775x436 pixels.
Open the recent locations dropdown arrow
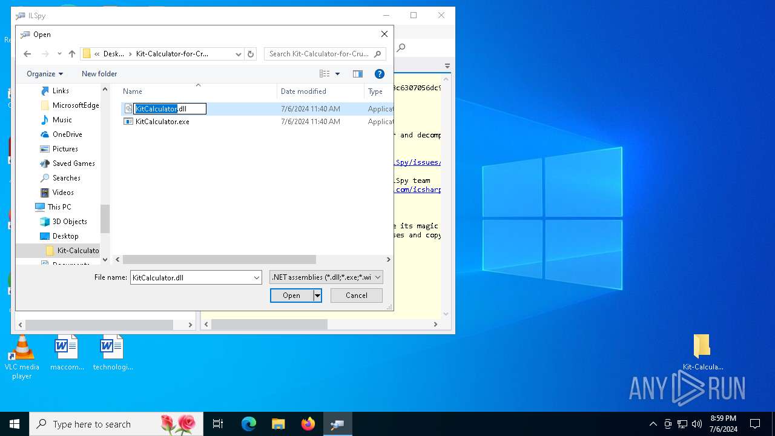click(x=59, y=54)
